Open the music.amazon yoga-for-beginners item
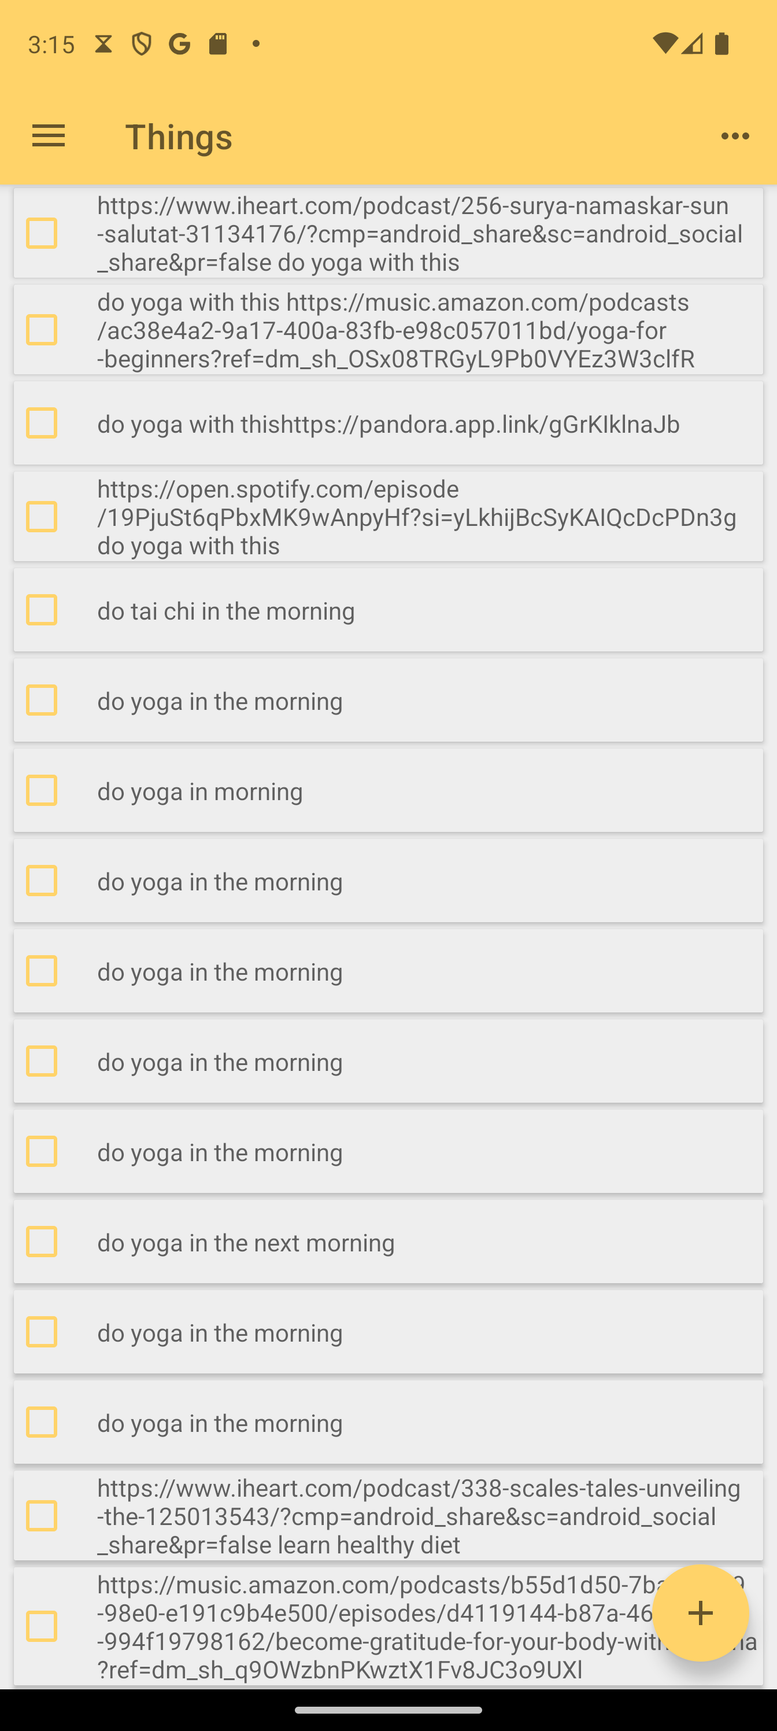This screenshot has height=1731, width=777. [x=388, y=330]
